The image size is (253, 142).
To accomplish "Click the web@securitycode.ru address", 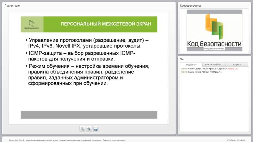I will point(214,49).
